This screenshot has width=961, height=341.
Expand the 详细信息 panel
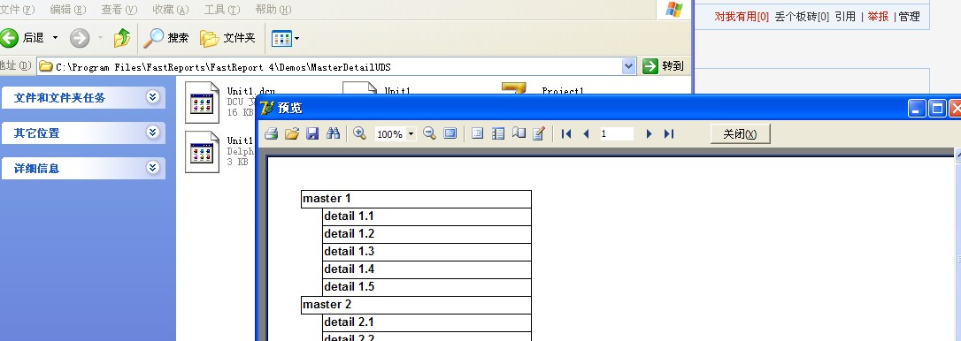(x=152, y=168)
